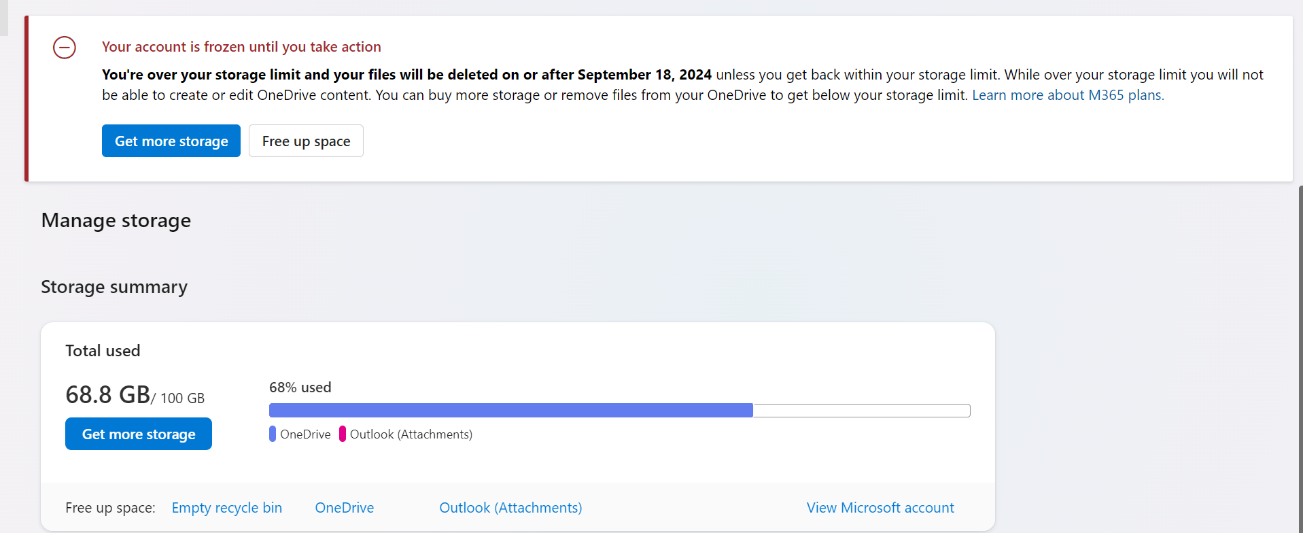The height and width of the screenshot is (533, 1303).
Task: Click Get more storage in warning banner
Action: pyautogui.click(x=171, y=141)
